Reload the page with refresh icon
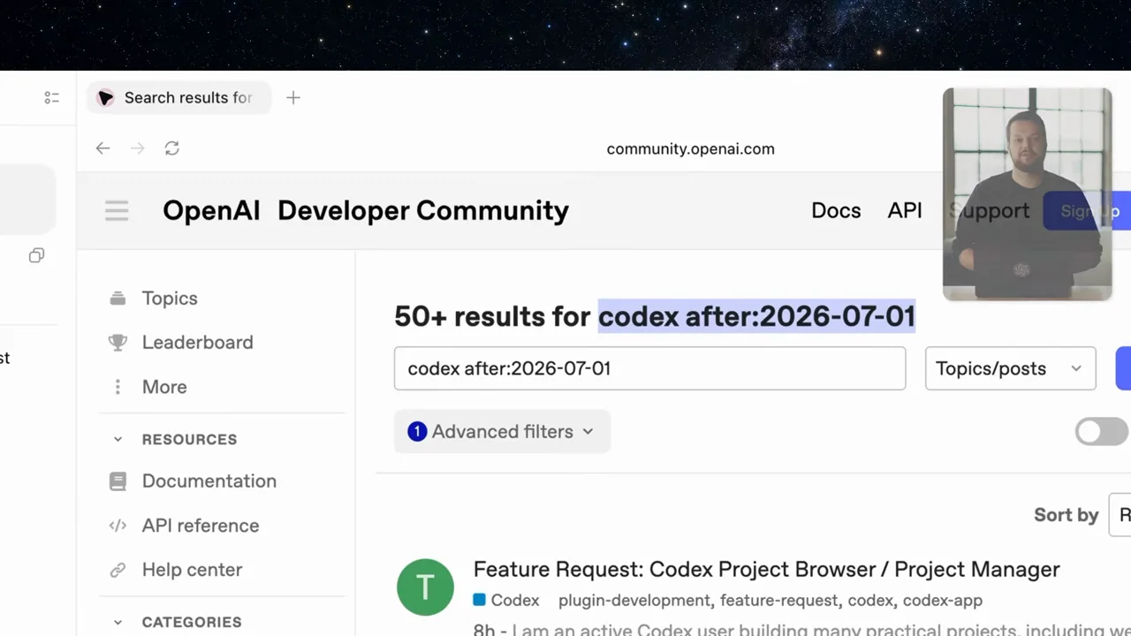This screenshot has height=636, width=1131. tap(172, 148)
